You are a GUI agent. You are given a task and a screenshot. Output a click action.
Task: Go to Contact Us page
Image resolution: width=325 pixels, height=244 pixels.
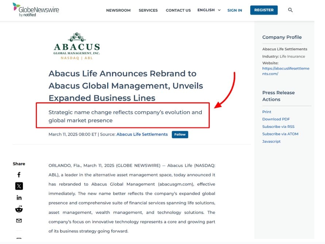(178, 10)
